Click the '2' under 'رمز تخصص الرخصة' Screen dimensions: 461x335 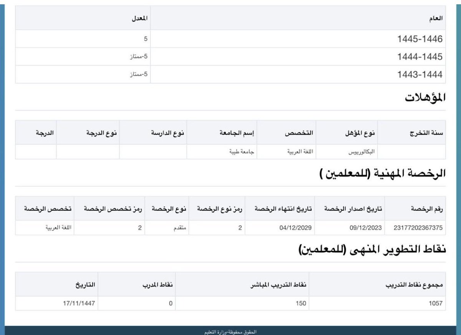tap(140, 228)
